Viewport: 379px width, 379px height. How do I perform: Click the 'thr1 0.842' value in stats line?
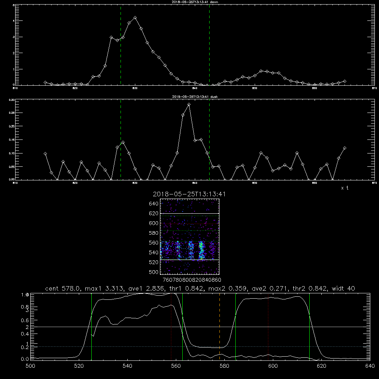[187, 288]
